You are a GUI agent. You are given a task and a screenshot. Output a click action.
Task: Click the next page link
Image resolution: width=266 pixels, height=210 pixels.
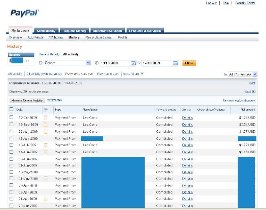pyautogui.click(x=247, y=91)
